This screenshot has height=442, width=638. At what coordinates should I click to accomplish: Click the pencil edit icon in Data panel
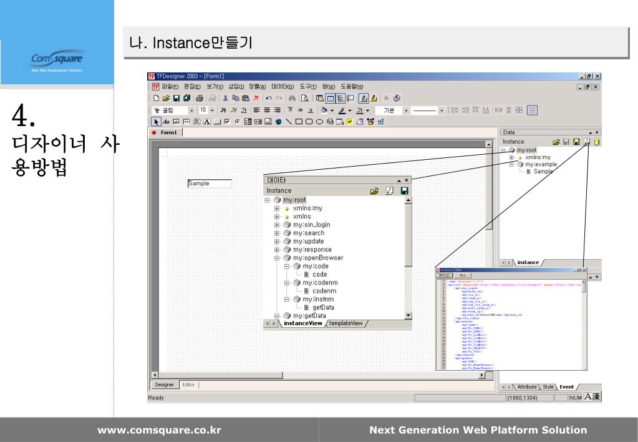587,142
